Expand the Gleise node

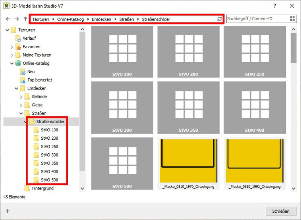coord(21,105)
